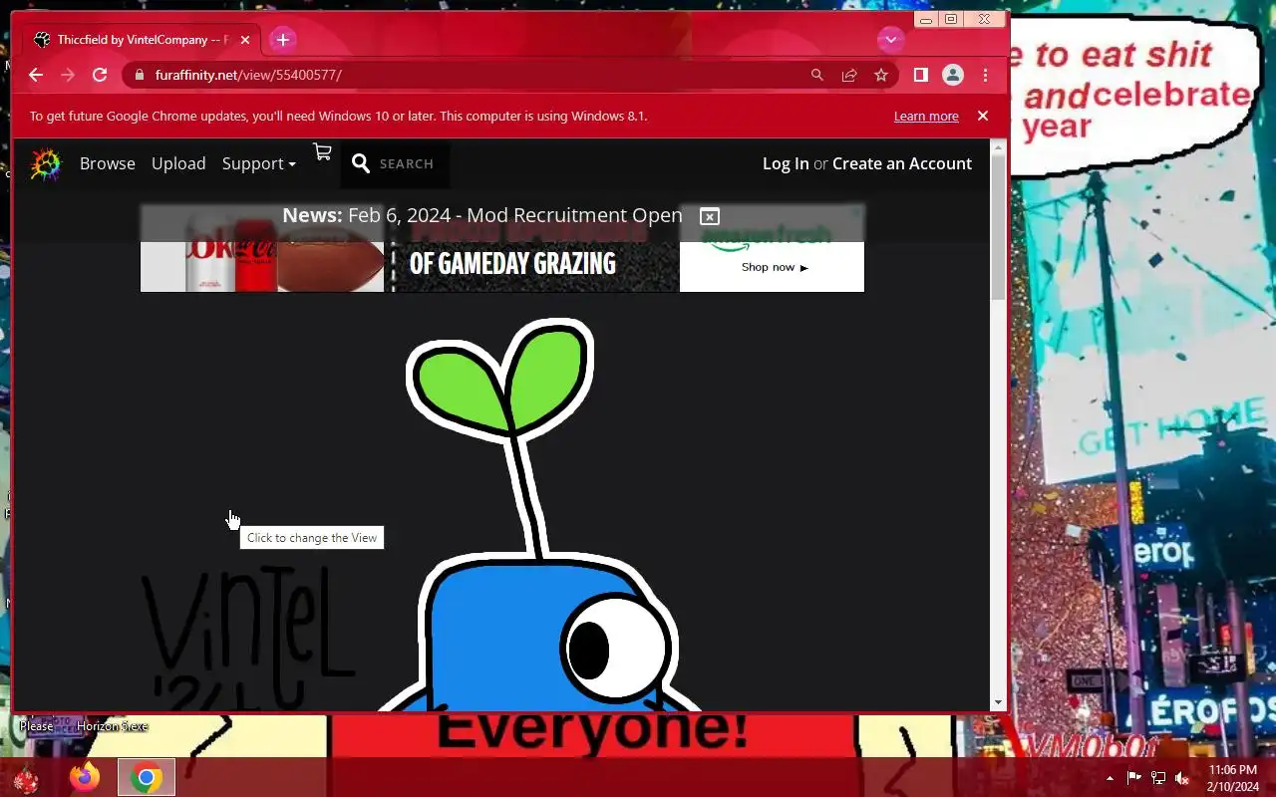Click the Chrome taskbar icon
Screen dimensions: 1276x797
pos(147,777)
